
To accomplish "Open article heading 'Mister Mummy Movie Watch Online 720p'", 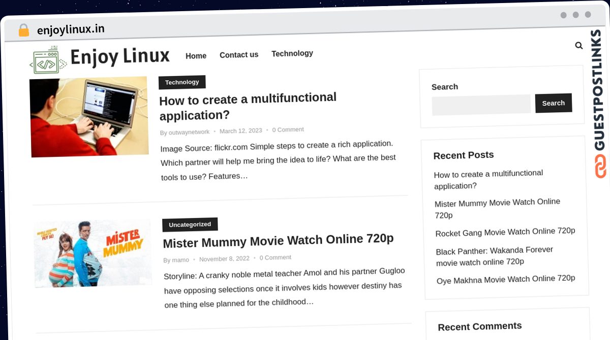I will tap(278, 240).
